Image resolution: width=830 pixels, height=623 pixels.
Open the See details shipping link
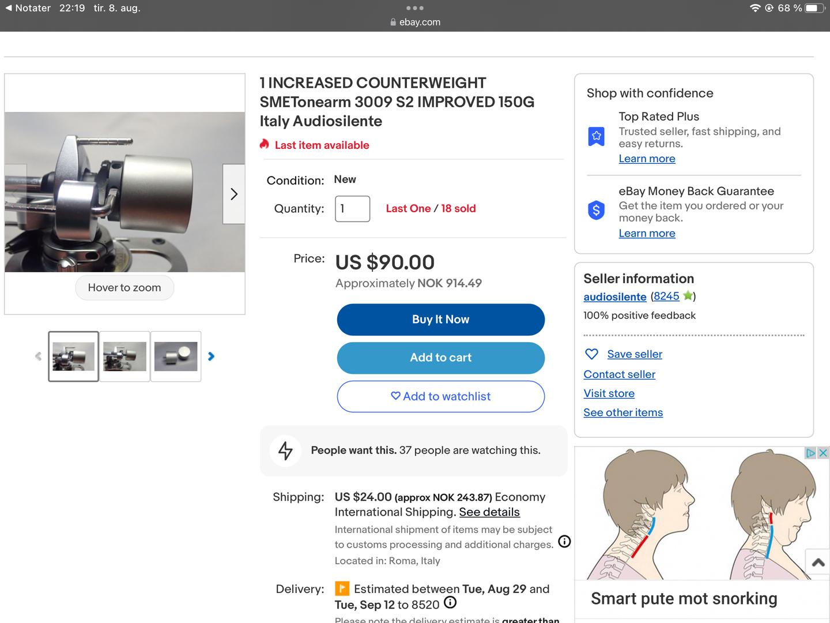point(489,512)
